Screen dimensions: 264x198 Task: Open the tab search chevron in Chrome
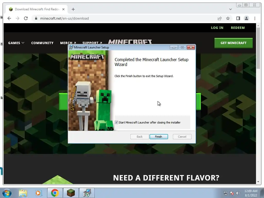click(x=230, y=9)
